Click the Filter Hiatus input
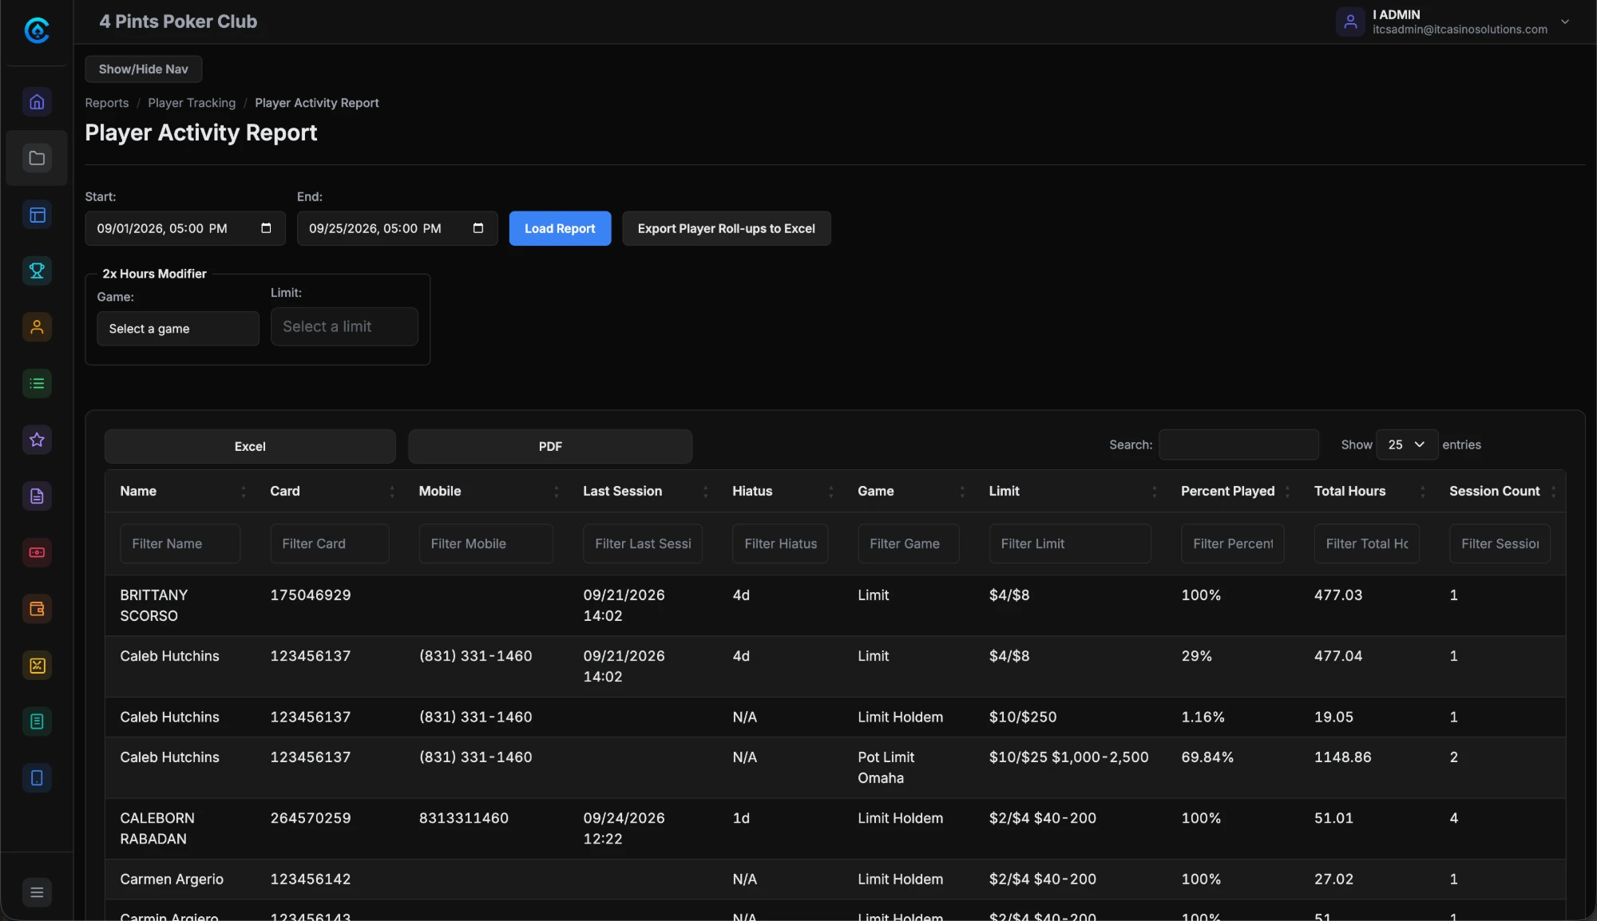This screenshot has width=1597, height=921. [x=781, y=544]
